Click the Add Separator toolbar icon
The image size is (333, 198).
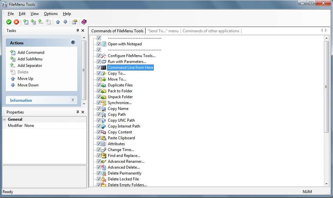click(40, 22)
